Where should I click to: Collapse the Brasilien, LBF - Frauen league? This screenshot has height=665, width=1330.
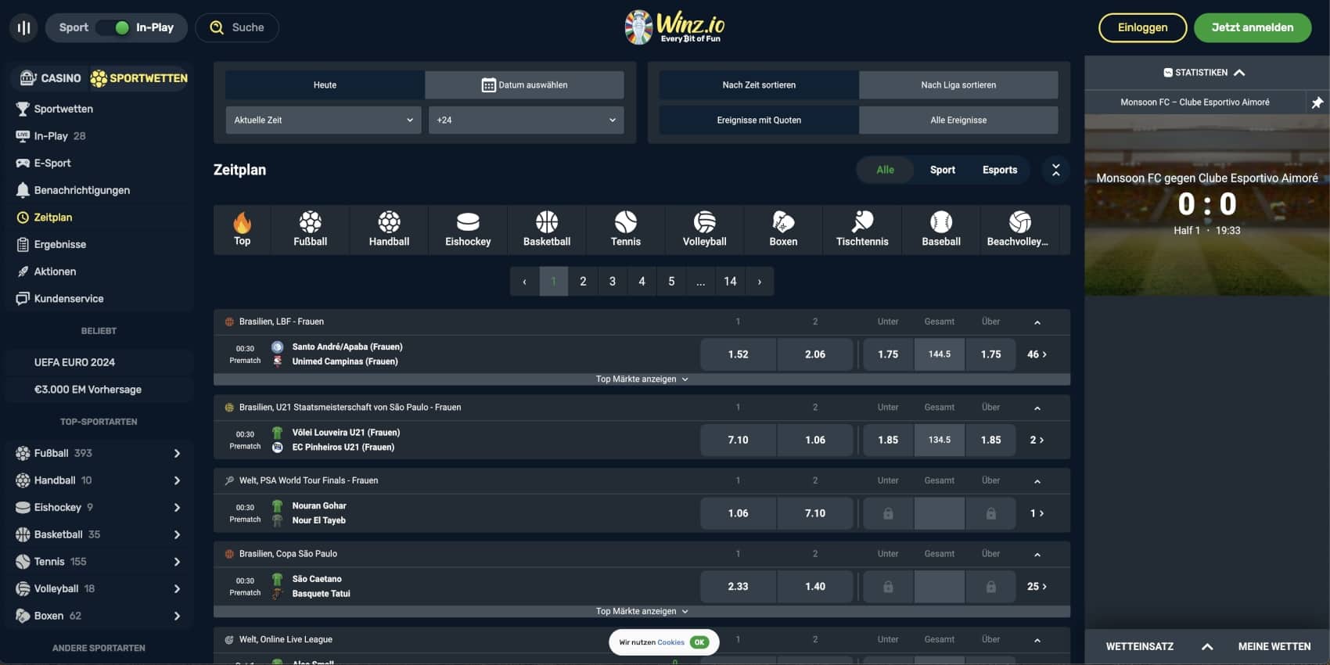[x=1037, y=322]
